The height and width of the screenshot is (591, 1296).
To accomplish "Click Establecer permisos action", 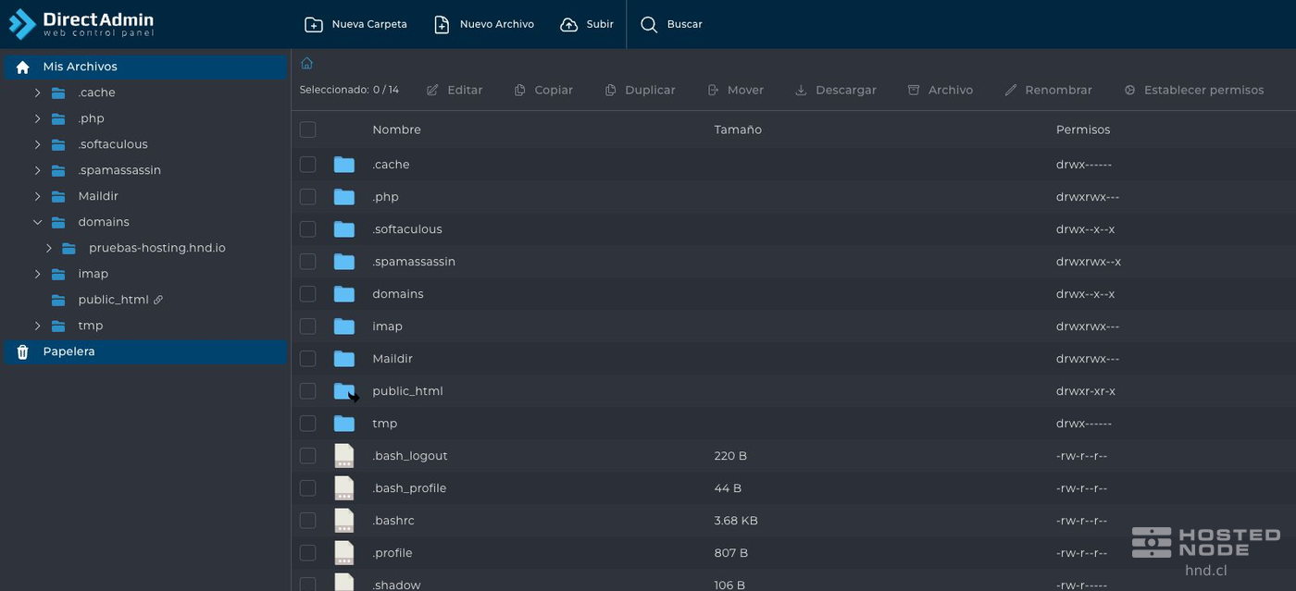I will [1193, 90].
